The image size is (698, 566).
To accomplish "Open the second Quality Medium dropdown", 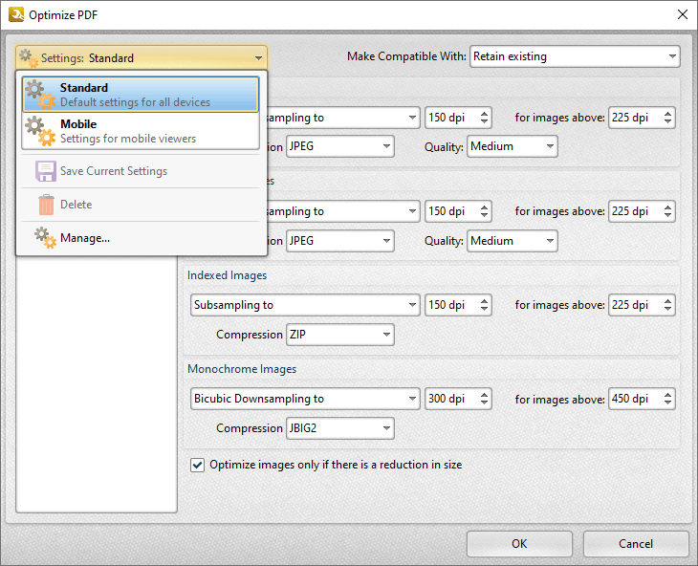I will (512, 241).
